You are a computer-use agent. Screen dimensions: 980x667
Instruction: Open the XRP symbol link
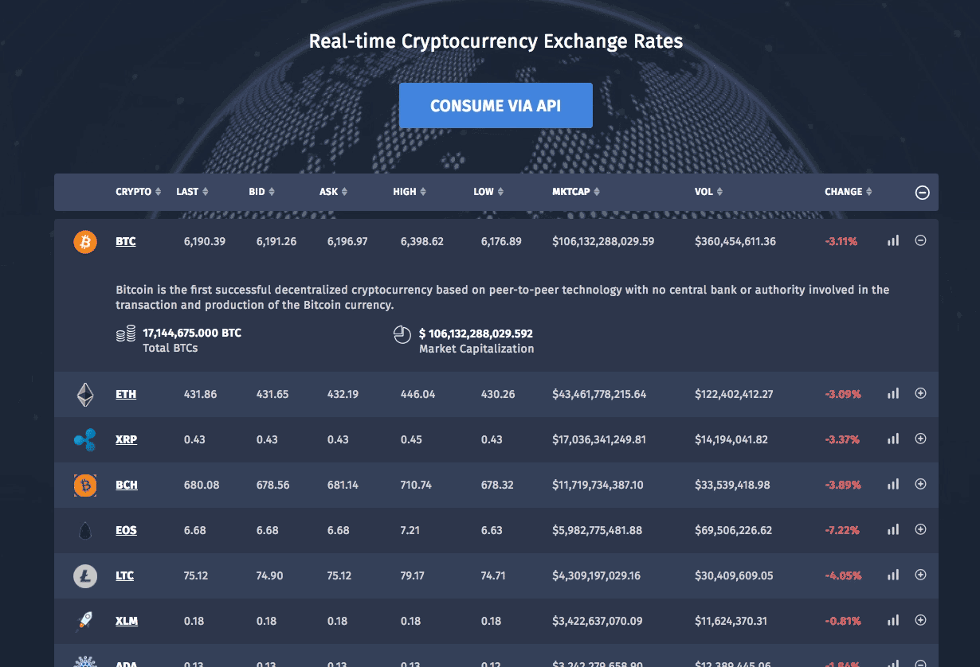126,439
